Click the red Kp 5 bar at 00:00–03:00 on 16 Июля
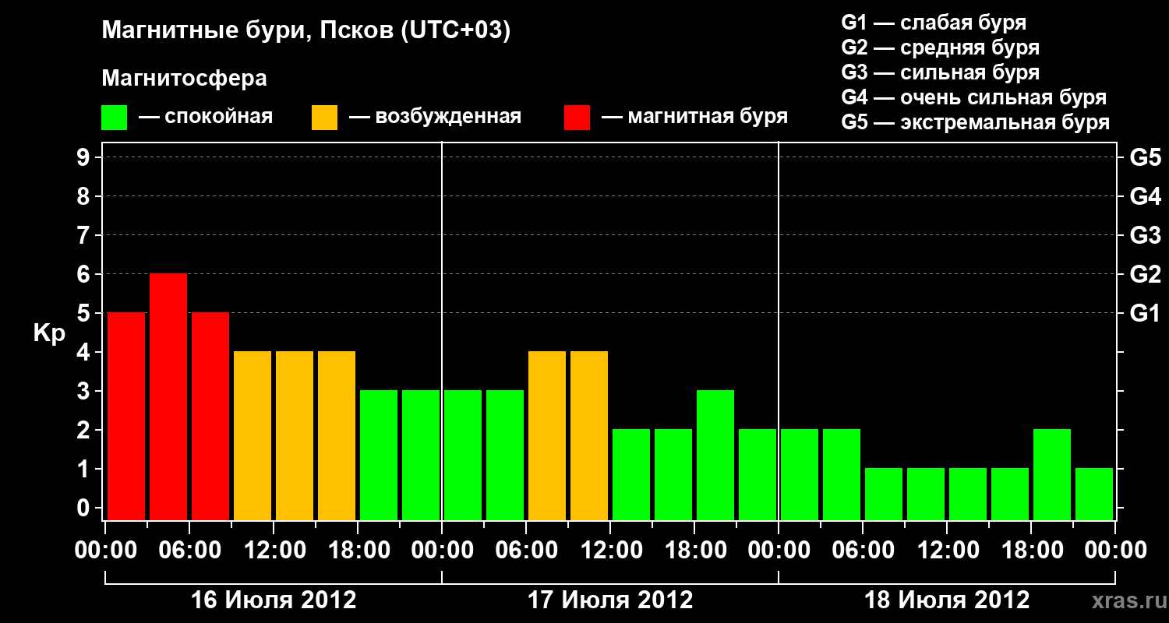This screenshot has height=623, width=1169. 126,417
